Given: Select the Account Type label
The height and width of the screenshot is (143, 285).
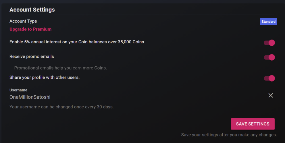Looking at the screenshot, I should [23, 21].
